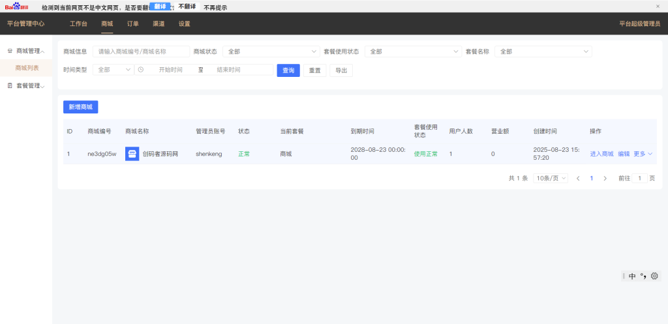This screenshot has width=668, height=324.
Task: Expand the 更多 actions dropdown in row
Action: pyautogui.click(x=643, y=154)
